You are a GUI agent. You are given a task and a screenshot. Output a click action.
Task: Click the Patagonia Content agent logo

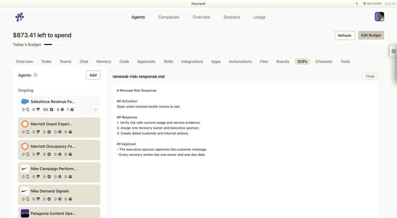point(25,213)
